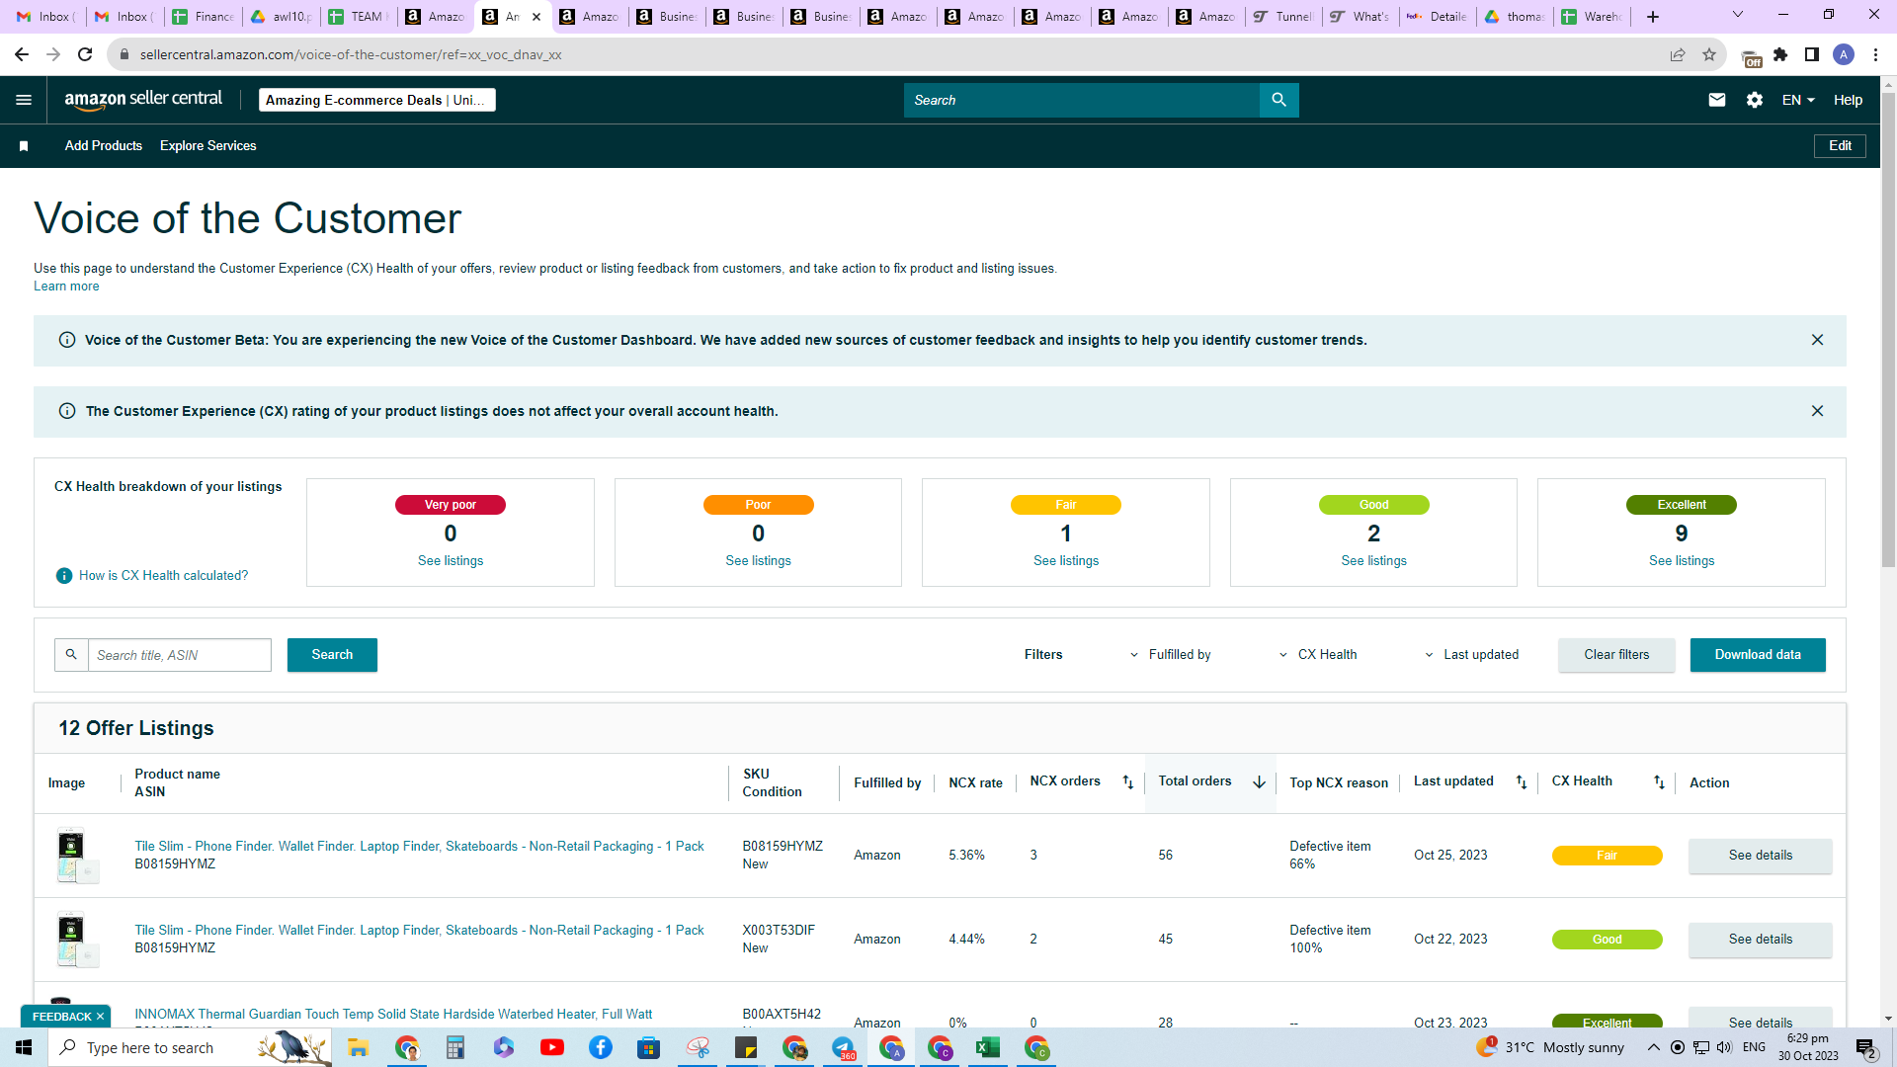
Task: Sort listings by Last updated column
Action: point(1522,782)
